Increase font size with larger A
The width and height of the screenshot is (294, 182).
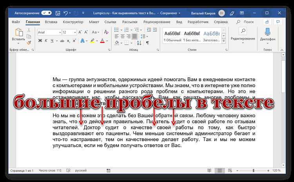(x=80, y=32)
